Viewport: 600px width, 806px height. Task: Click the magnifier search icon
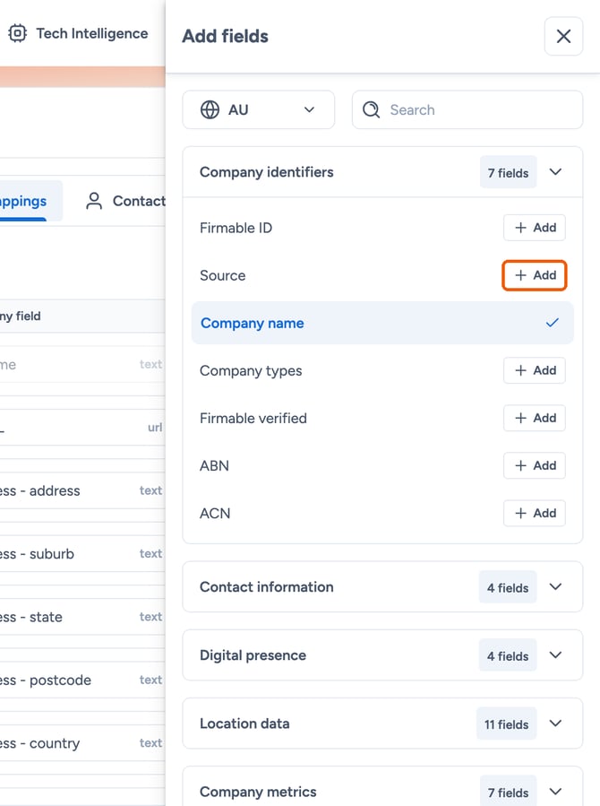[x=371, y=109]
